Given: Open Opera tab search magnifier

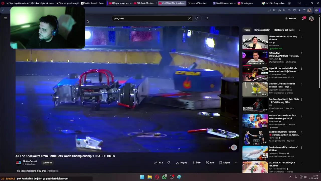Looking at the screenshot, I should [300, 3].
